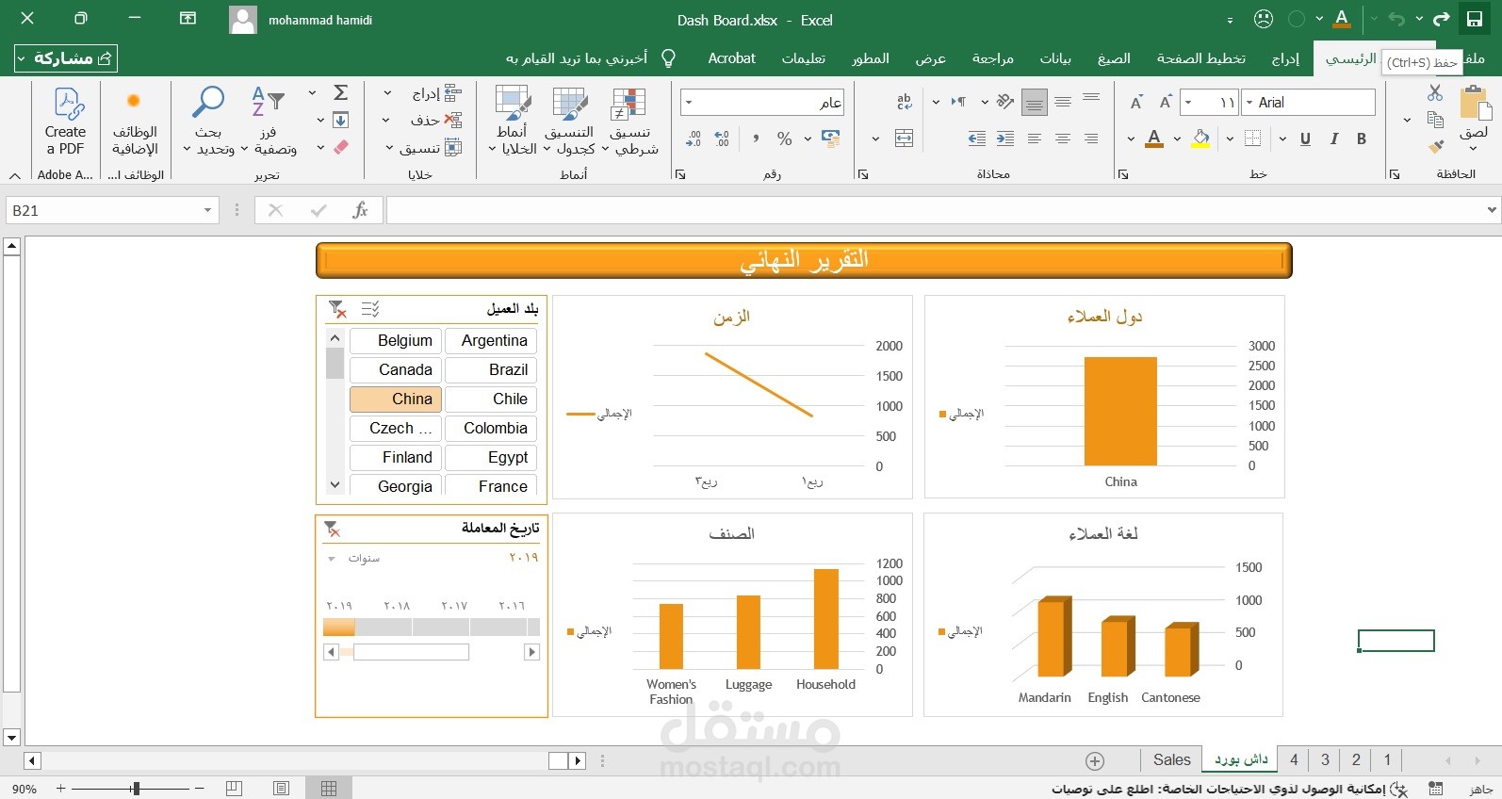Toggle Underline formatting
The image size is (1502, 799).
coord(1305,139)
